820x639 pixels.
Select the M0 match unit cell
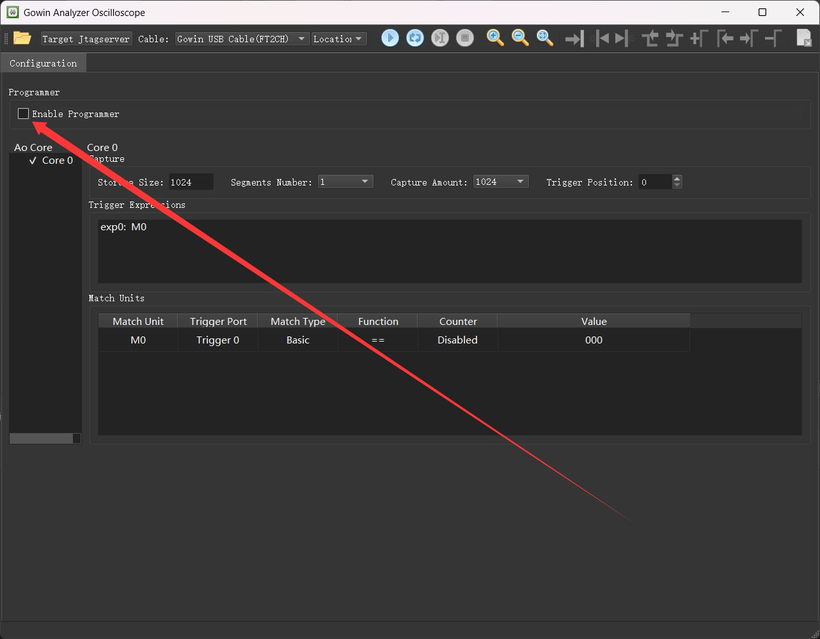pyautogui.click(x=138, y=340)
